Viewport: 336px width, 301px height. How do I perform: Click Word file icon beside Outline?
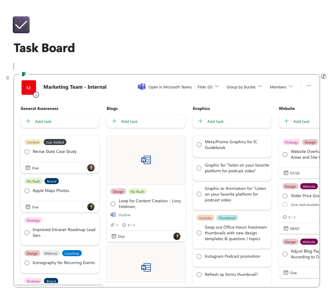[x=113, y=215]
